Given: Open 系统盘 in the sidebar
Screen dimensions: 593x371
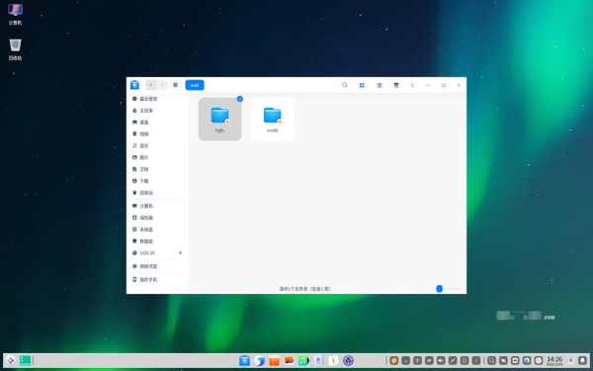Looking at the screenshot, I should point(158,230).
